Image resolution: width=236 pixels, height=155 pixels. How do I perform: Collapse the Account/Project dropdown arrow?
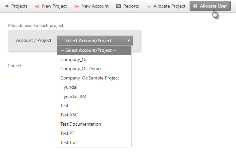pos(129,41)
